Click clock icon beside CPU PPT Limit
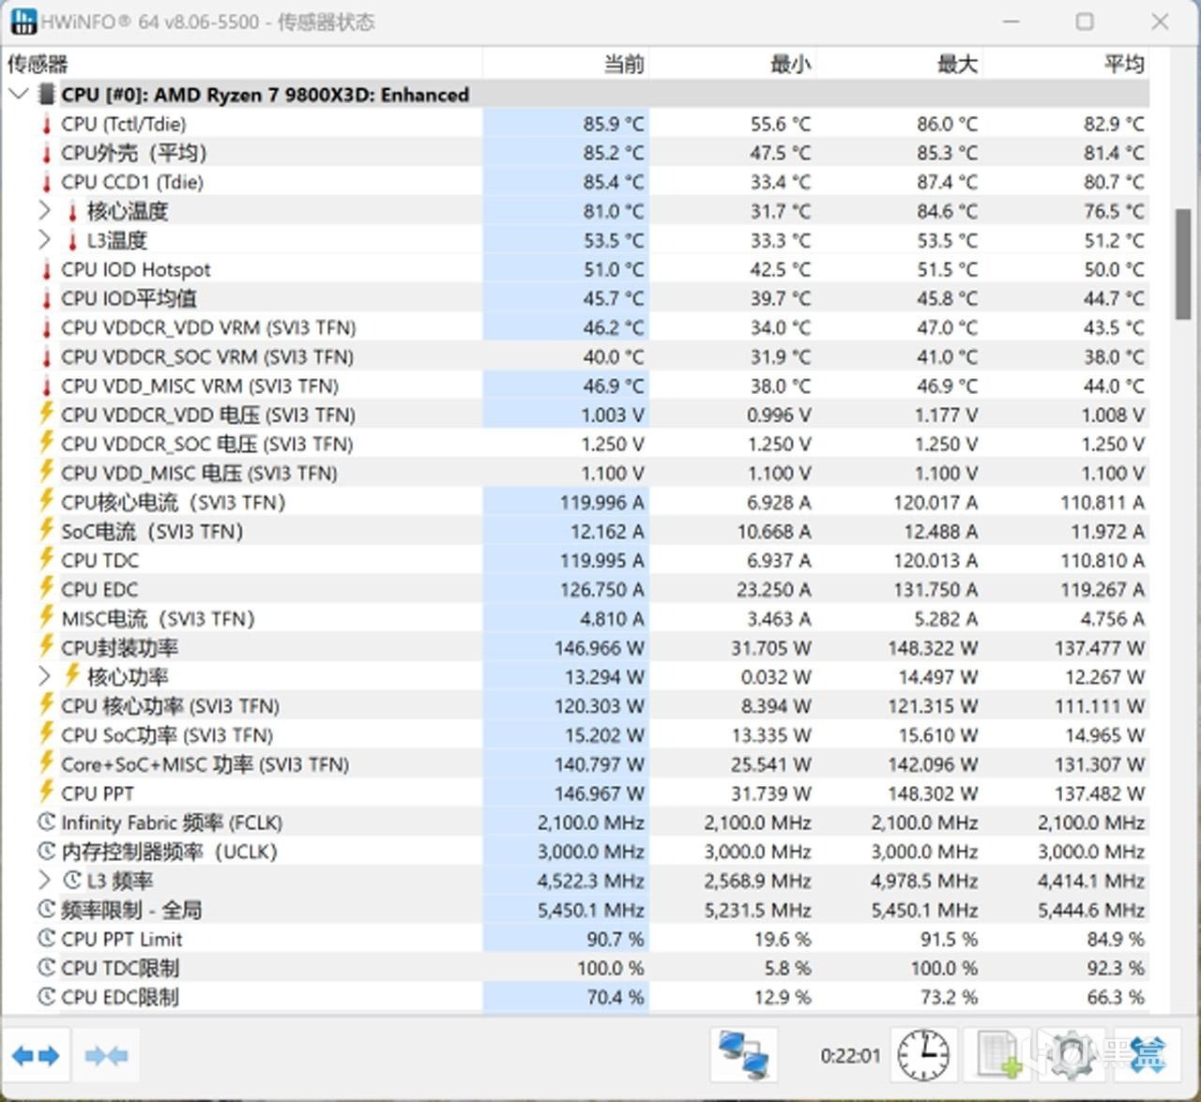 coord(46,939)
